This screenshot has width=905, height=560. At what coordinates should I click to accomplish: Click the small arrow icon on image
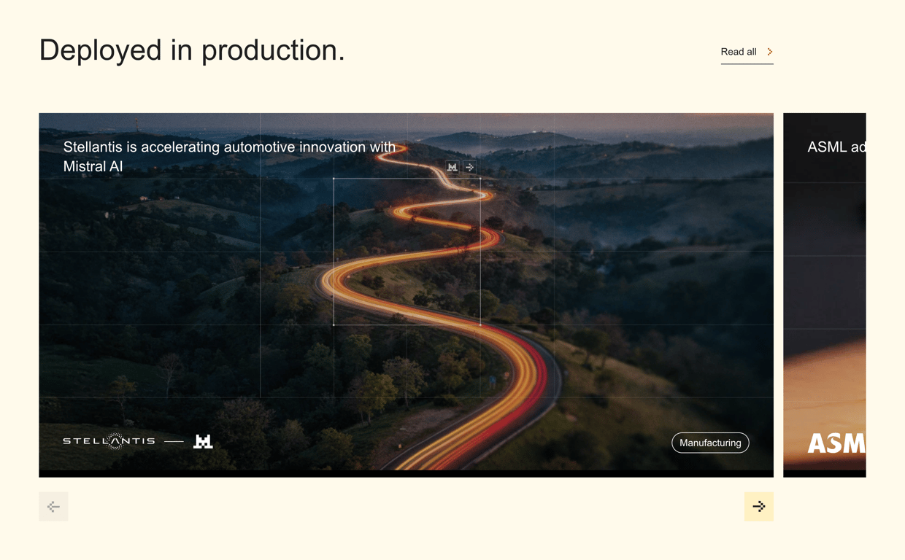[470, 167]
